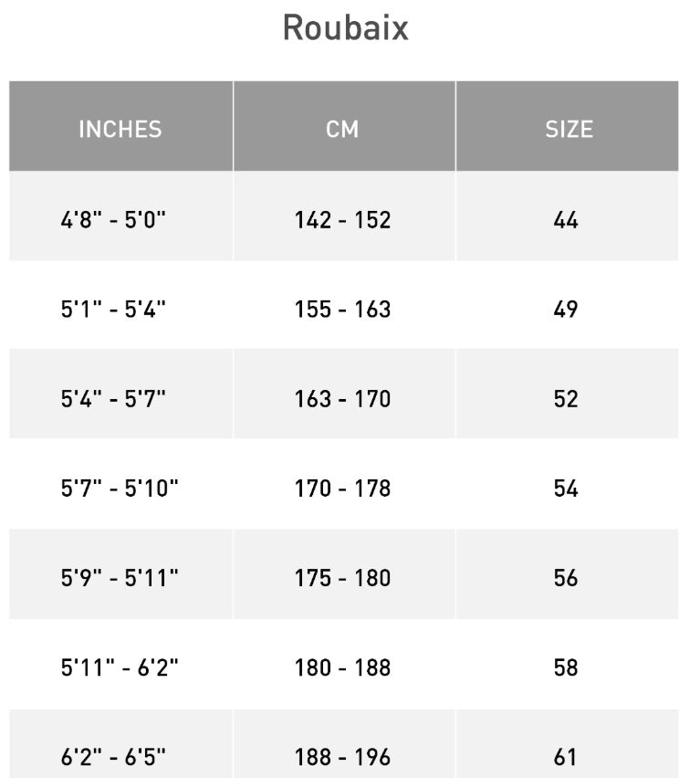Click size 44 in the table

566,220
